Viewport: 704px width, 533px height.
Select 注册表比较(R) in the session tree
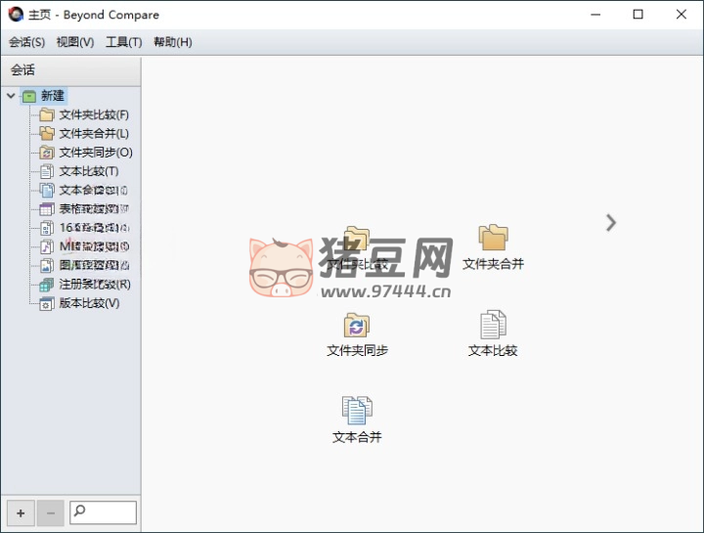point(94,285)
